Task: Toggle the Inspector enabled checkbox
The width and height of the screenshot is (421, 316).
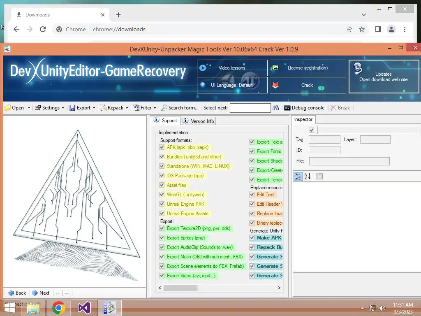Action: [312, 130]
